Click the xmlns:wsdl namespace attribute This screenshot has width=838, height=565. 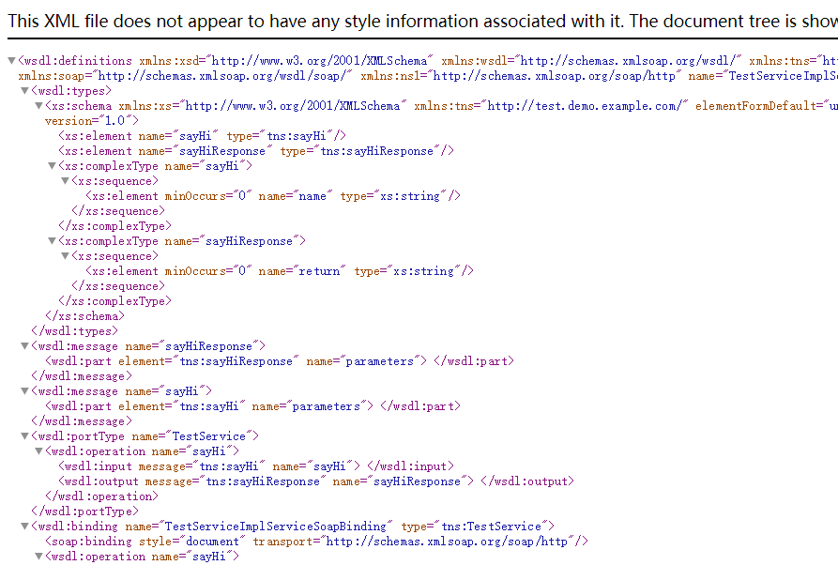[591, 61]
